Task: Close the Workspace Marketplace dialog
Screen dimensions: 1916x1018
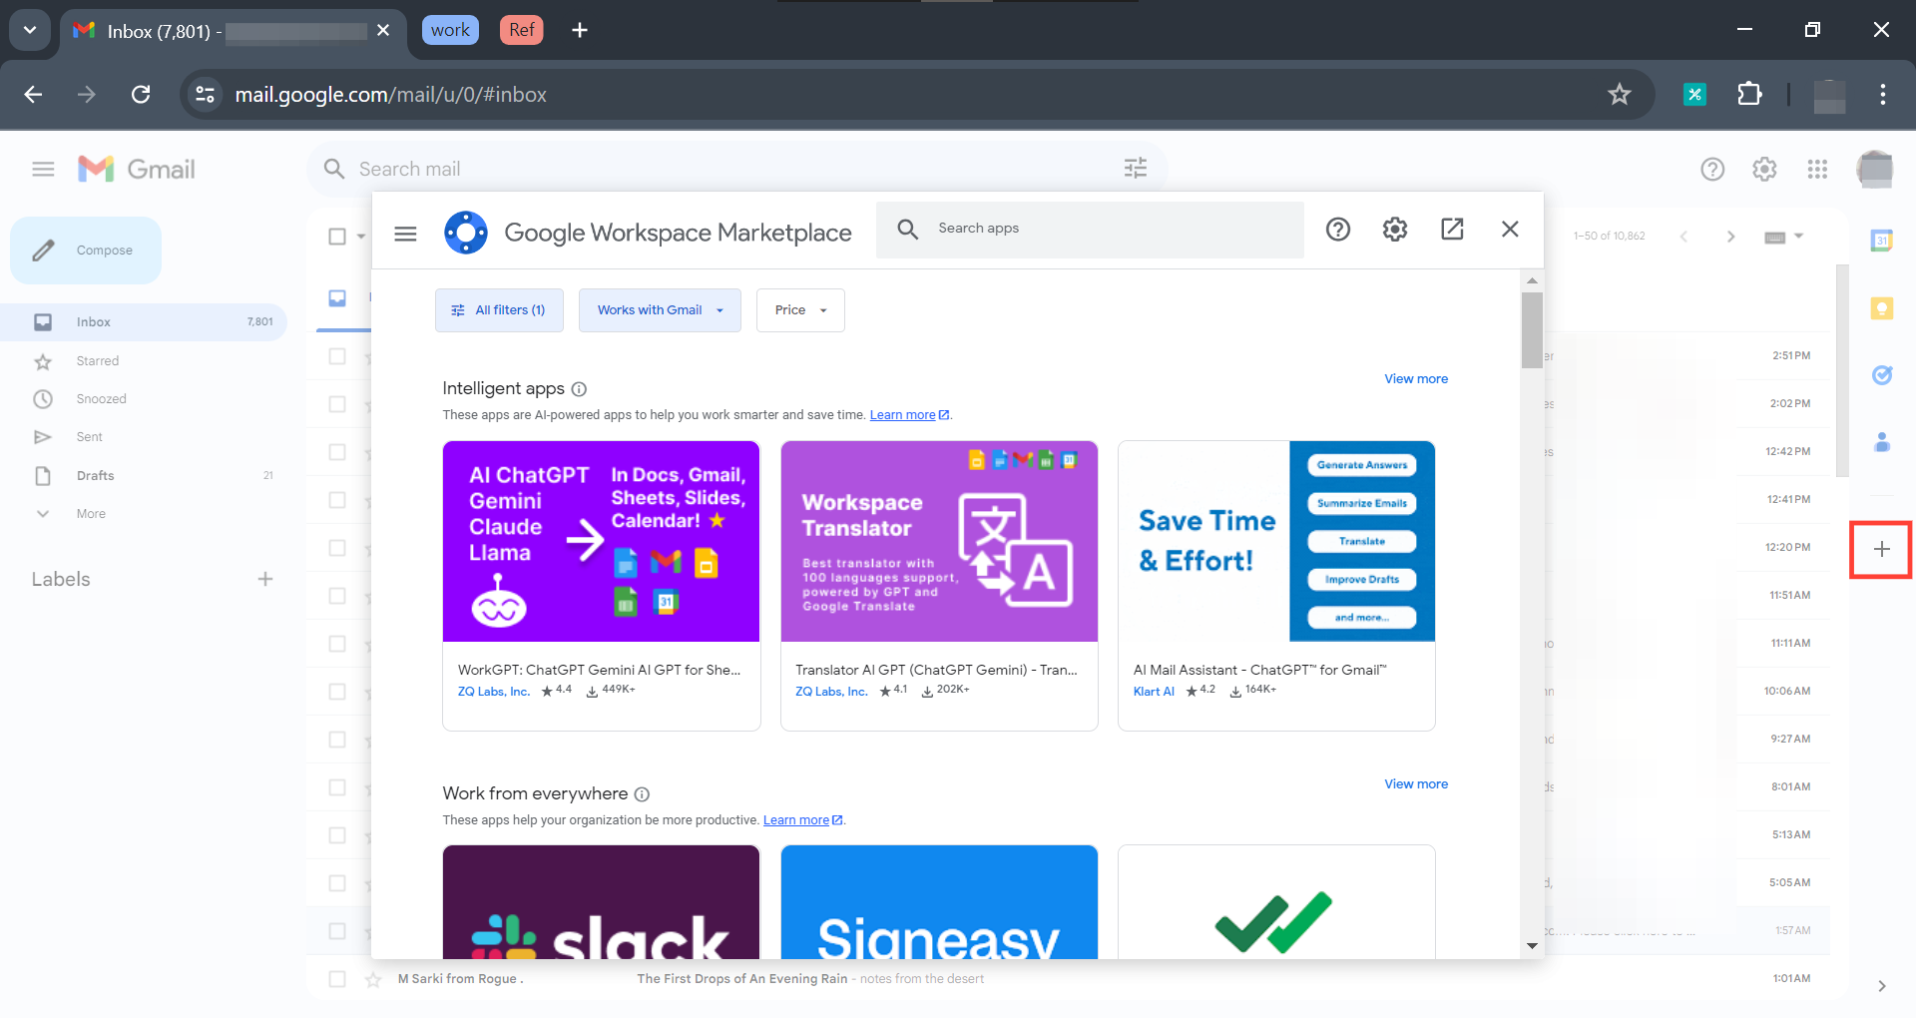Action: [1510, 230]
